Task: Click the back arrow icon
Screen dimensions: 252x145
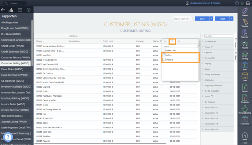Action: coord(3,10)
